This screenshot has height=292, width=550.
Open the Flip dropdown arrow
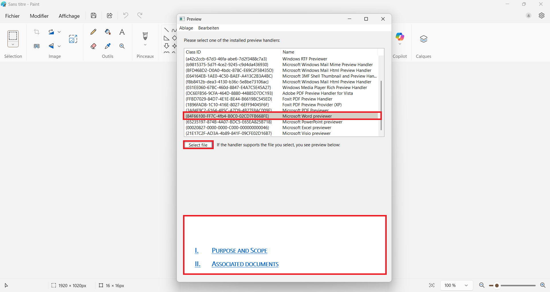click(59, 46)
